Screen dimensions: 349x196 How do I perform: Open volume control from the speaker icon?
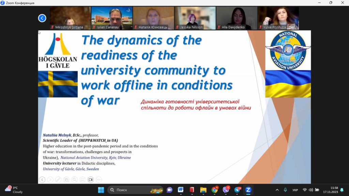tap(311, 190)
